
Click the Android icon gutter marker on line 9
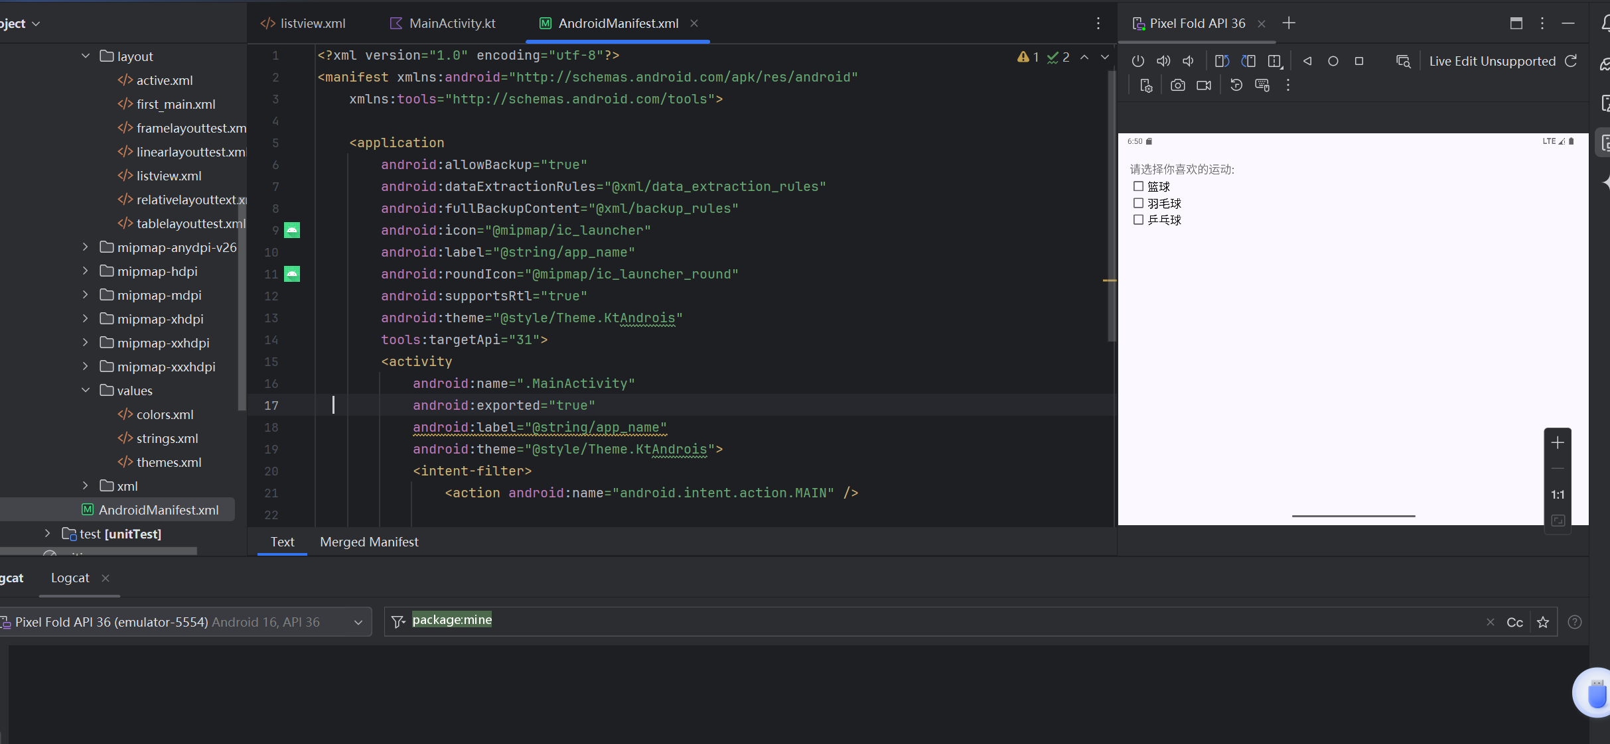(292, 230)
